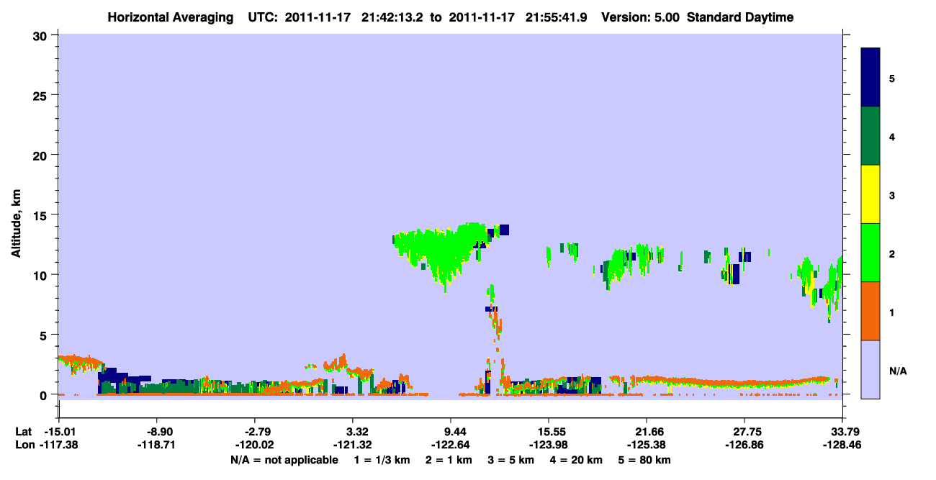Click the longitude value '-128.46'
936x480 pixels.
coord(842,445)
